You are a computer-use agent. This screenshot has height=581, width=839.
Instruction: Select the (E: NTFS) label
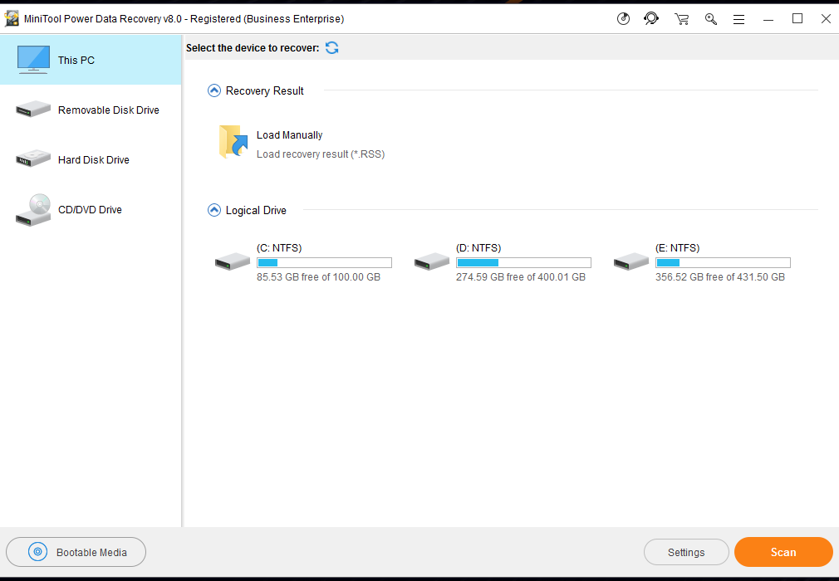click(x=678, y=248)
